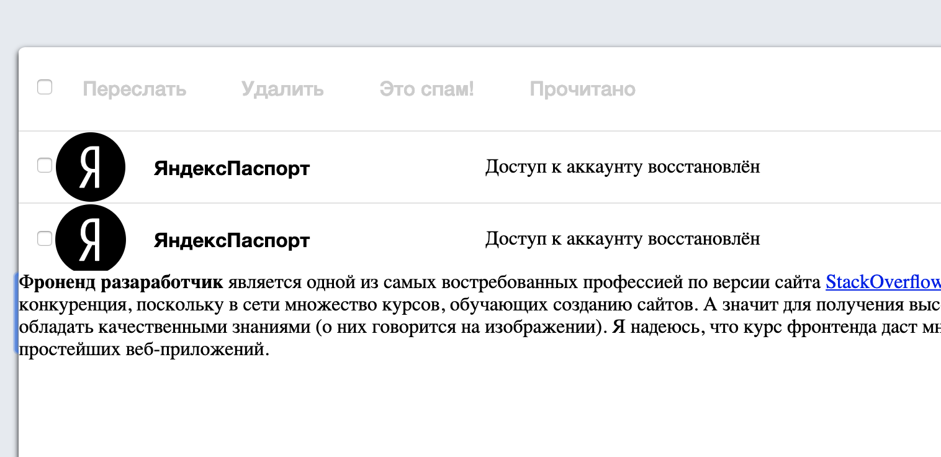This screenshot has height=457, width=941.
Task: Click the second ЯндексПаспорт sender name
Action: [232, 240]
